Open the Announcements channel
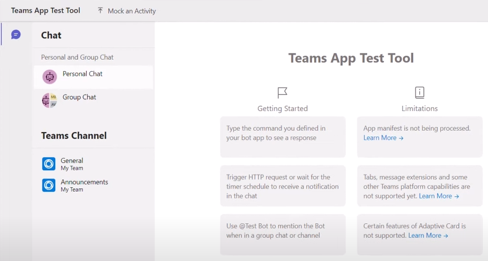488x261 pixels. tap(93, 185)
